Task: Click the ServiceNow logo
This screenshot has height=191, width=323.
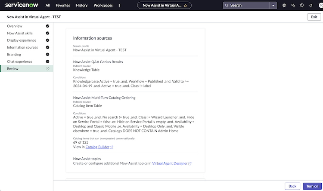Action: tap(22, 5)
